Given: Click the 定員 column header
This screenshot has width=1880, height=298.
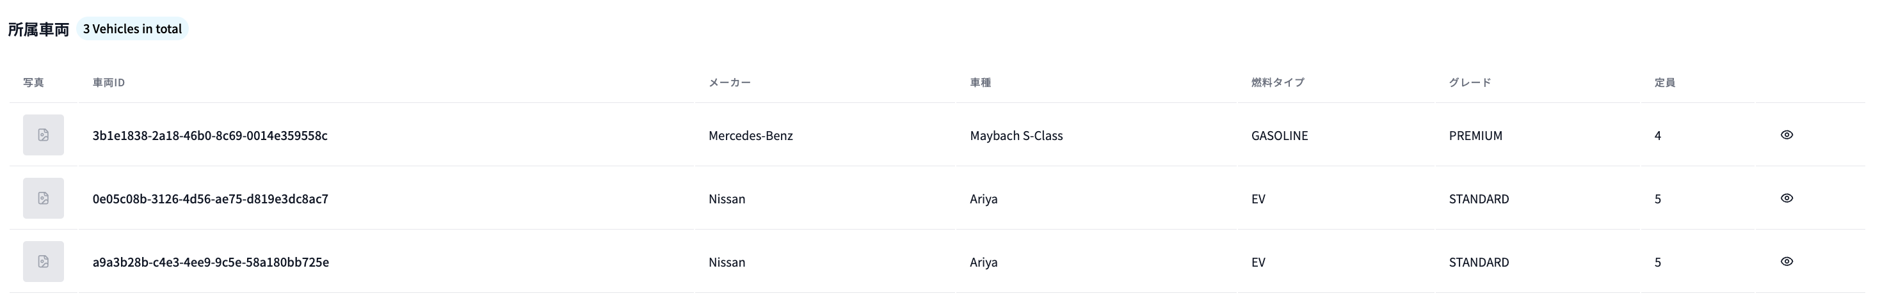Looking at the screenshot, I should 1664,82.
